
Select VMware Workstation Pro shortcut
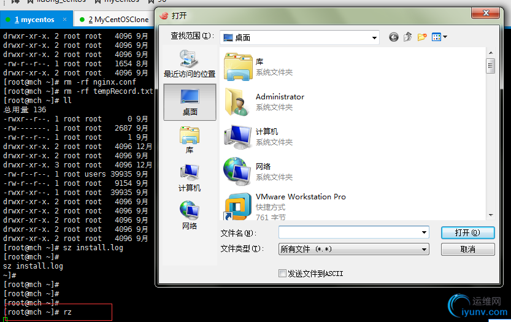point(285,206)
